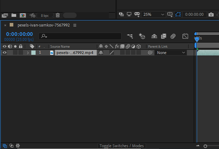Click Toggle Switches / Modes button

click(122, 146)
